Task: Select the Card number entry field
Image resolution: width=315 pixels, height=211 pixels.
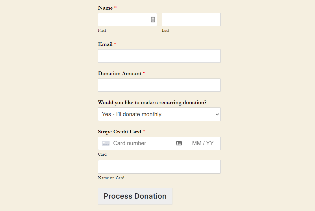Action: coord(141,143)
